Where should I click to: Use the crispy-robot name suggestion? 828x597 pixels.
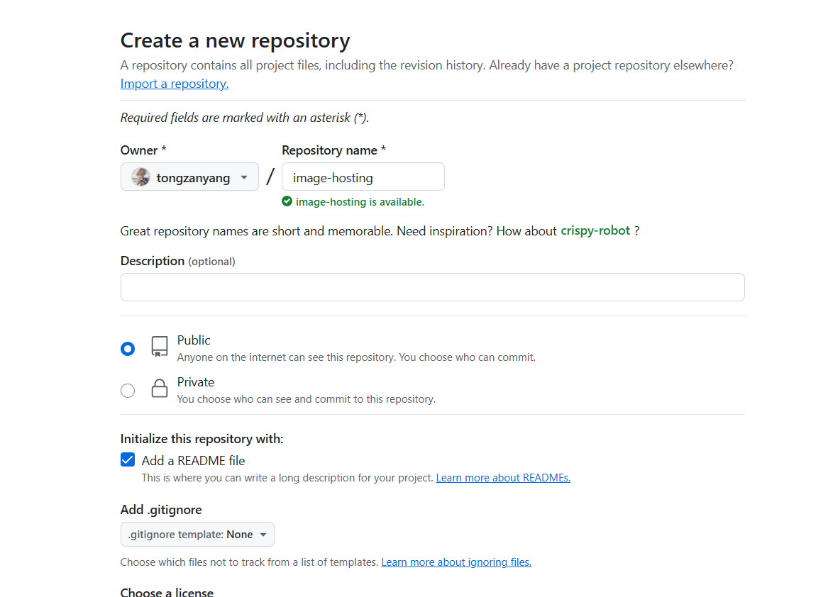click(595, 230)
